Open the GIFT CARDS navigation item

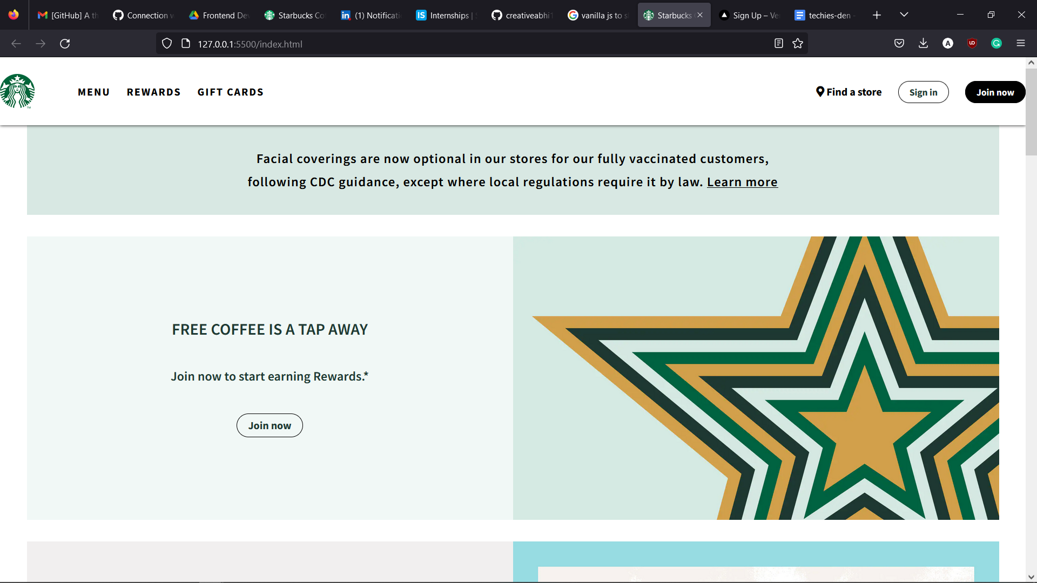[x=231, y=92]
